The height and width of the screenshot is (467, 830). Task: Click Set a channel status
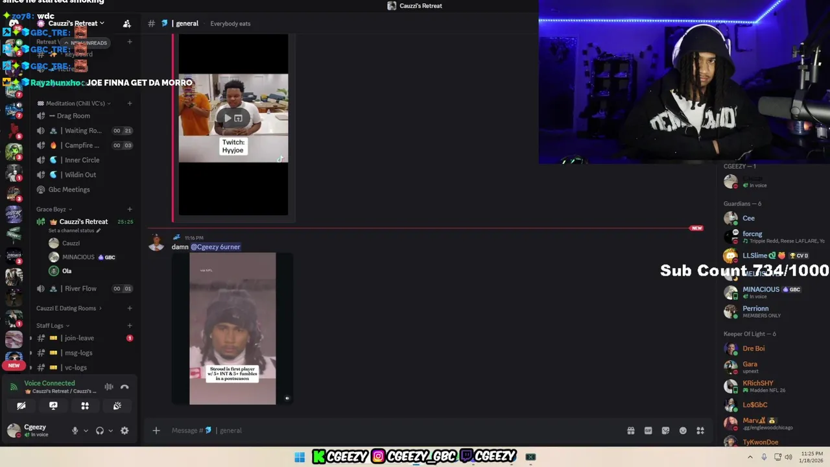(75, 231)
